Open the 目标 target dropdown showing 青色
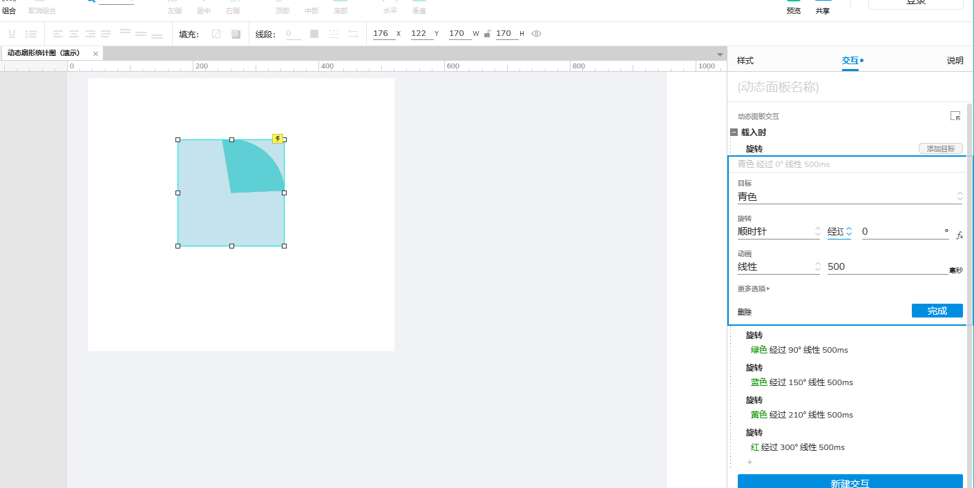The width and height of the screenshot is (974, 488). (x=850, y=197)
